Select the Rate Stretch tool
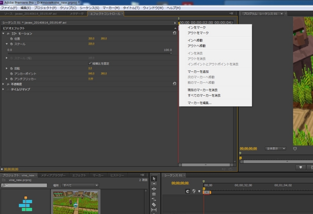 coord(154,199)
